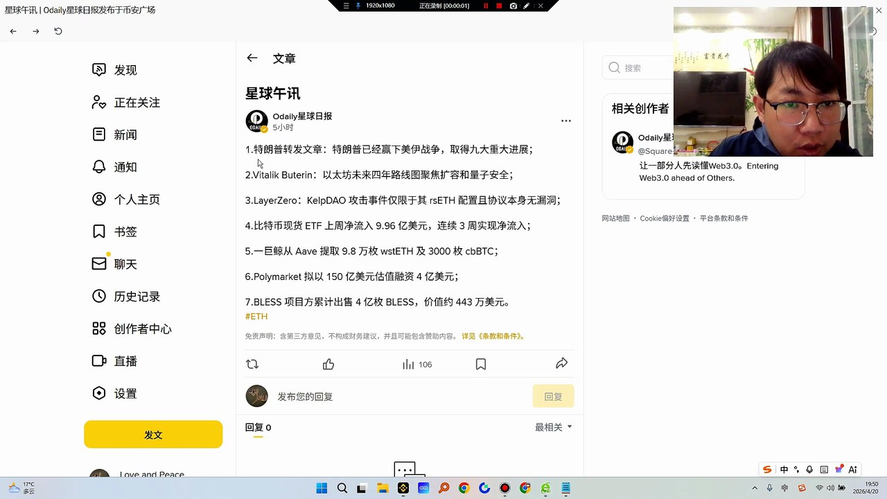Open volume control in system tray

(x=829, y=489)
